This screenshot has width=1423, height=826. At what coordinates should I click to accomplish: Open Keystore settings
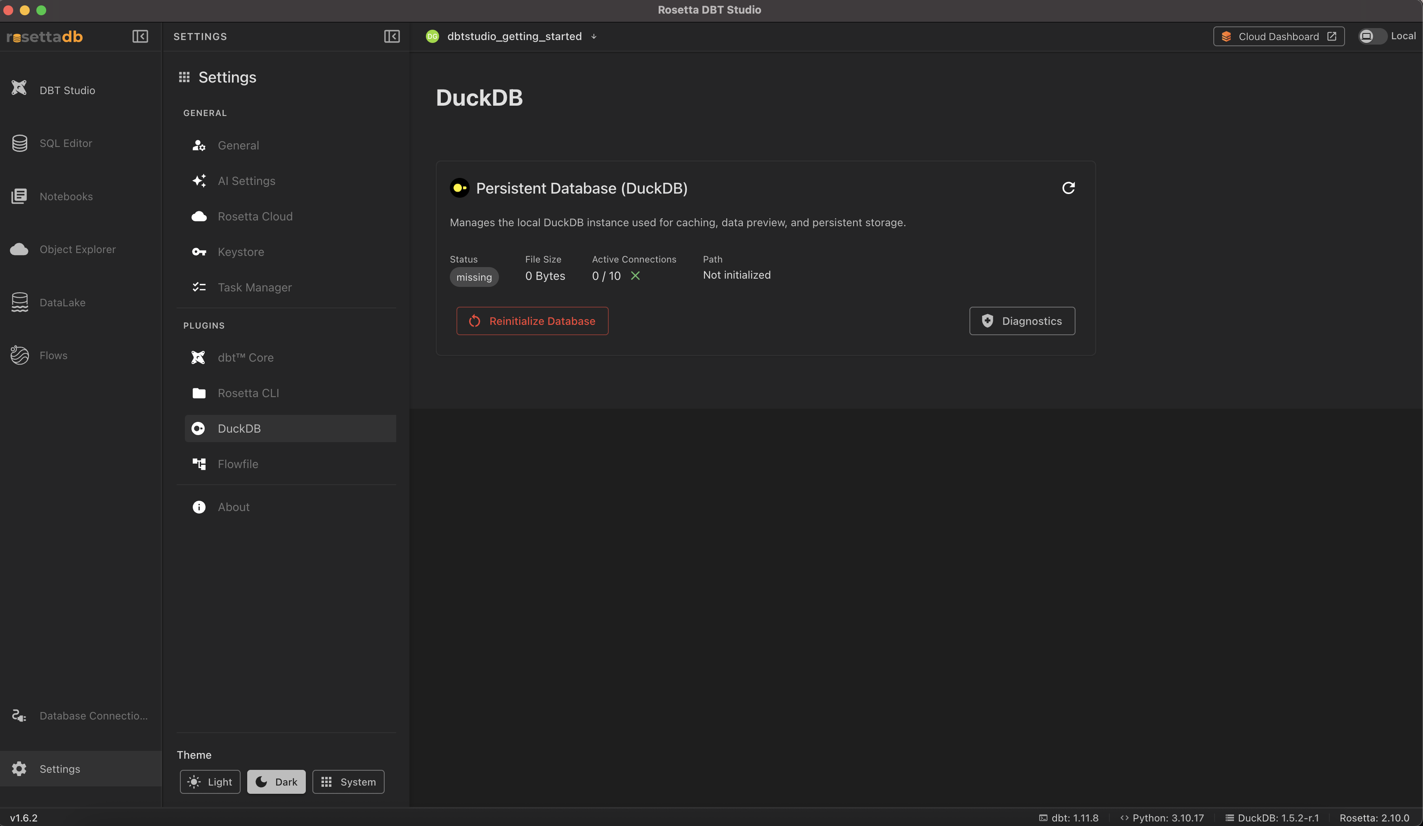click(x=290, y=252)
